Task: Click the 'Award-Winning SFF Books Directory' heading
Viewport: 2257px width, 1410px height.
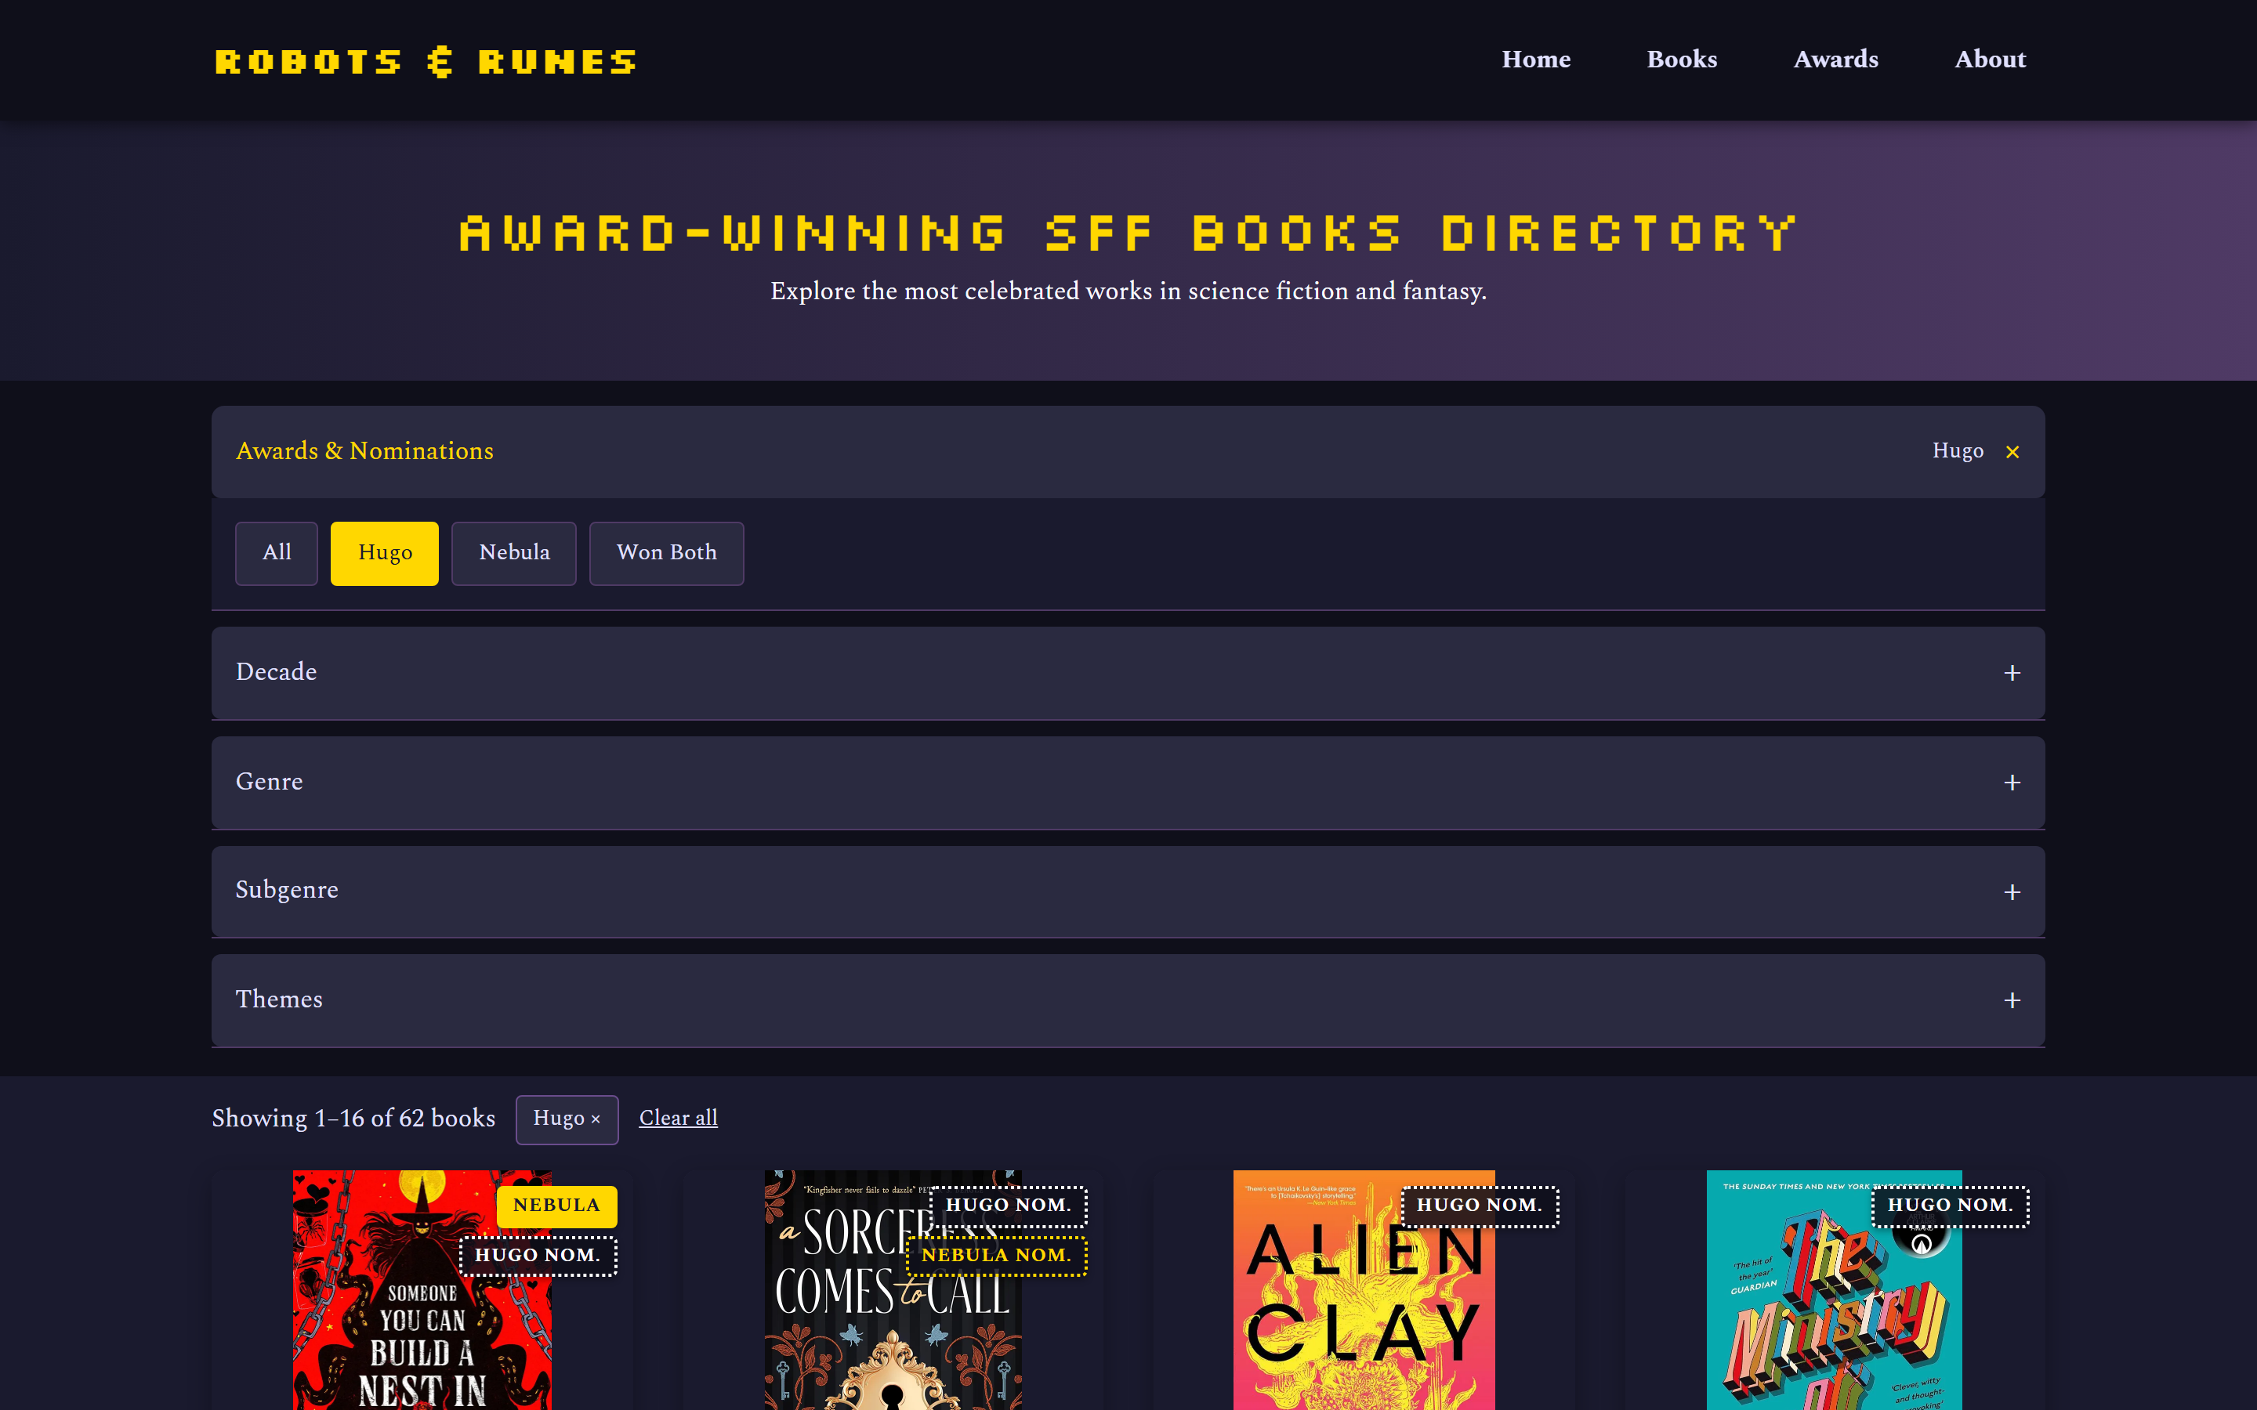Action: click(1128, 233)
